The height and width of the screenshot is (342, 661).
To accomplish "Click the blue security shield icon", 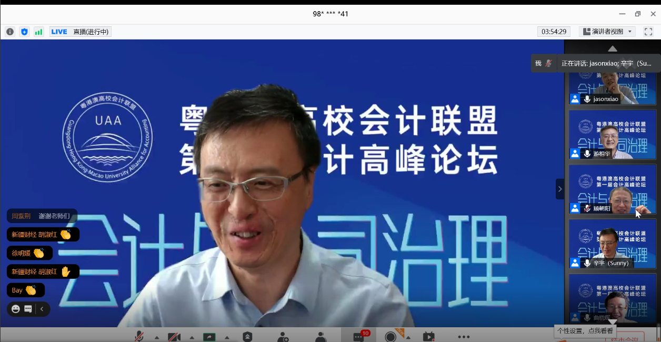I will (x=24, y=32).
